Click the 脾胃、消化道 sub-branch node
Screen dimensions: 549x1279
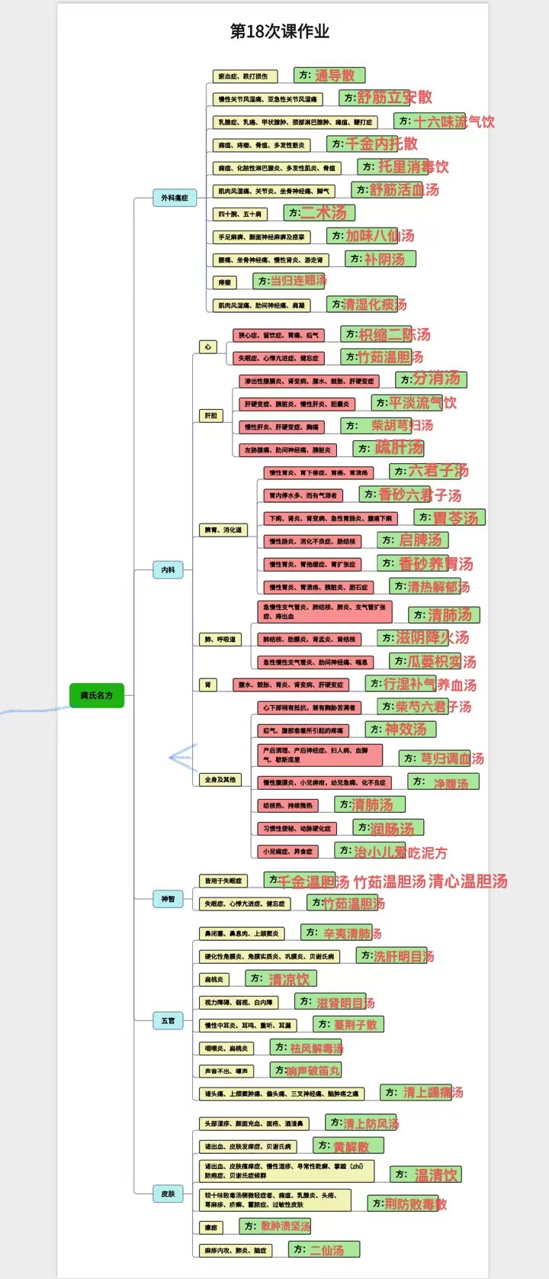[x=223, y=530]
